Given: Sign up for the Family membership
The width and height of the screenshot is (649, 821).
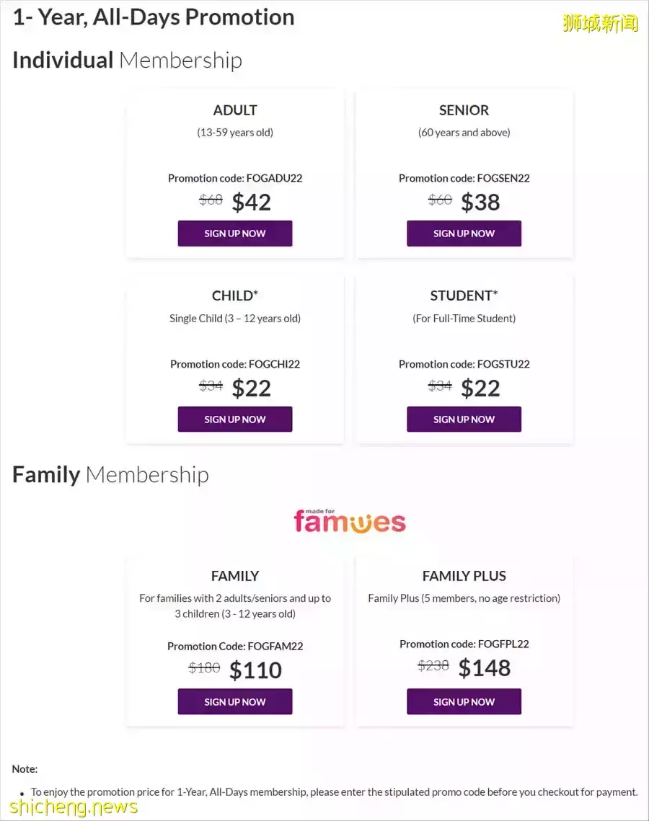Looking at the screenshot, I should tap(235, 702).
